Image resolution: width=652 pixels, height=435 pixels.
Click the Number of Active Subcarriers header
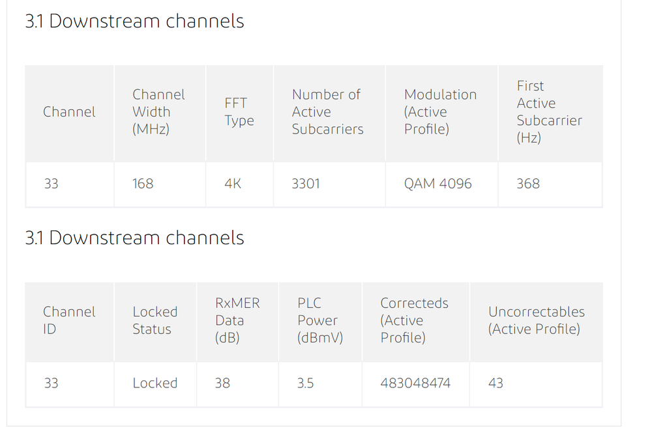[327, 112]
